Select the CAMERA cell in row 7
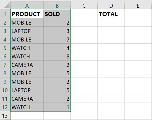Screen dimensions: 152x120 pyautogui.click(x=27, y=65)
